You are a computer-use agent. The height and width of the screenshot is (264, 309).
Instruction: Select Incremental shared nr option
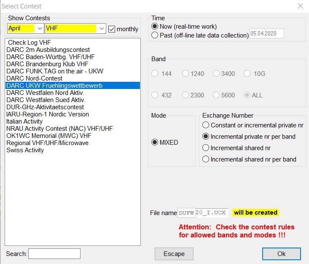(x=206, y=148)
